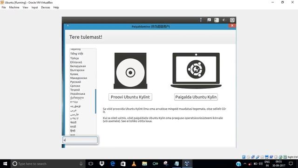Open the Machine menu
Viewport: 298px width, 168px height.
pyautogui.click(x=14, y=7)
